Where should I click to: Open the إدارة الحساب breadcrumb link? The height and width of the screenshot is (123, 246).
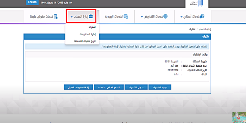click(x=205, y=29)
